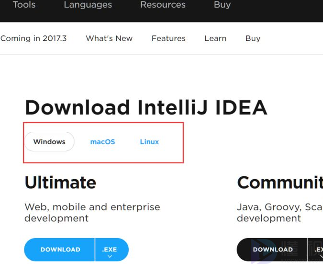Open the Coming in 2017.3 page
The height and width of the screenshot is (264, 323).
(x=33, y=38)
